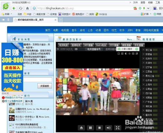Open the 360安全 bookmark

pos(101,14)
